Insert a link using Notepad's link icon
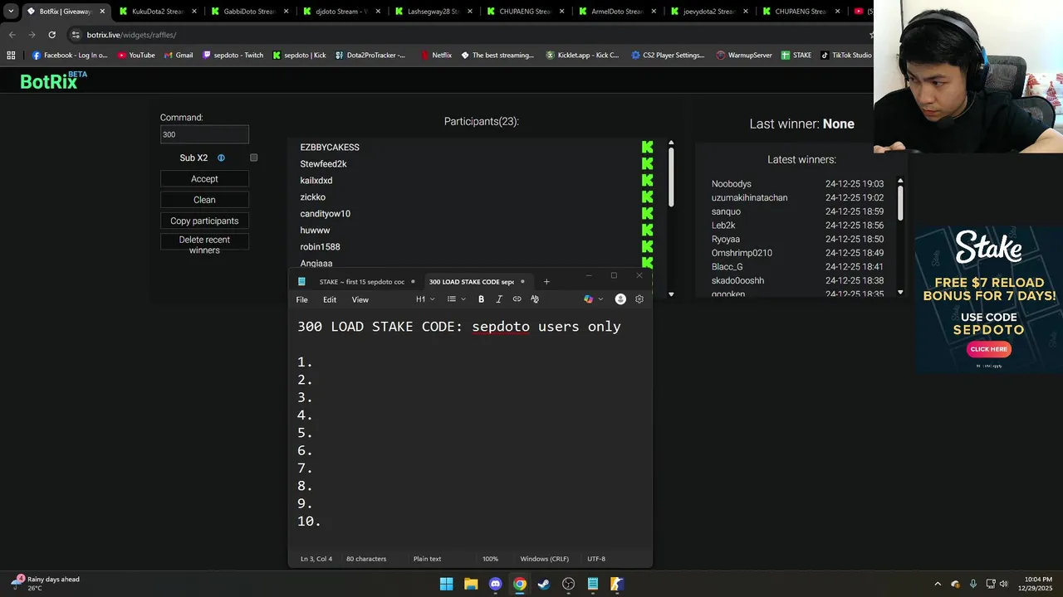 click(517, 299)
